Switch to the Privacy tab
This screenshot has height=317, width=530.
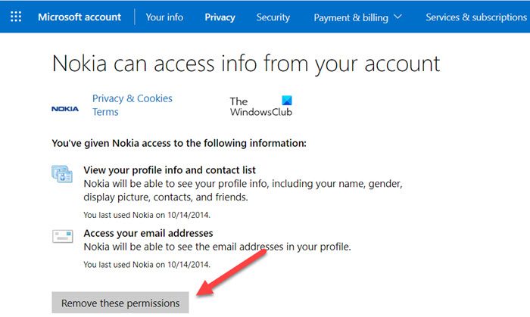point(220,17)
